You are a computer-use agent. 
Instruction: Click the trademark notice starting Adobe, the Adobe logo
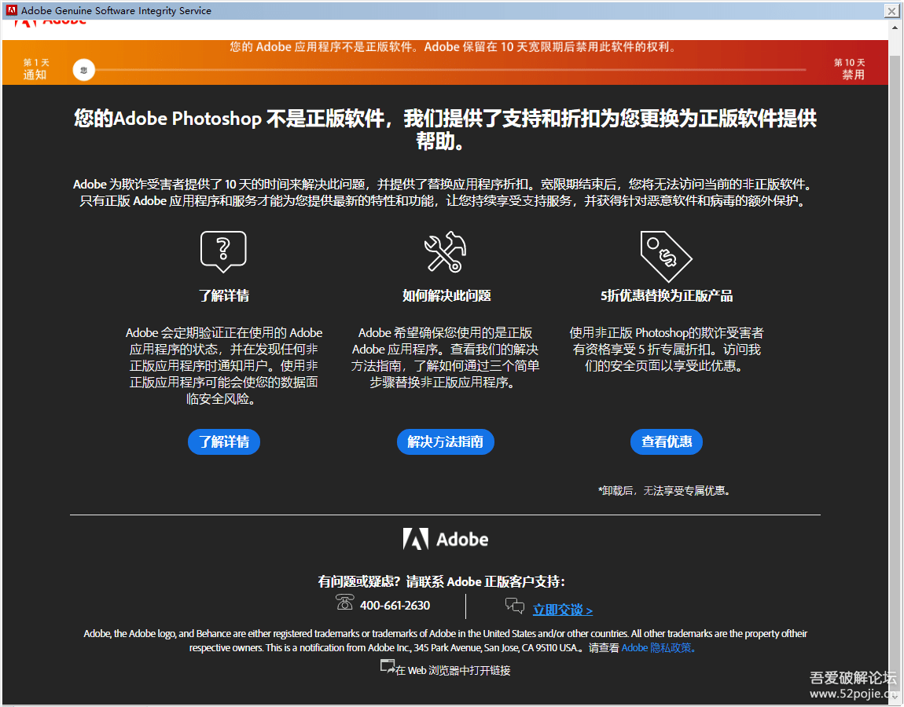pos(445,640)
